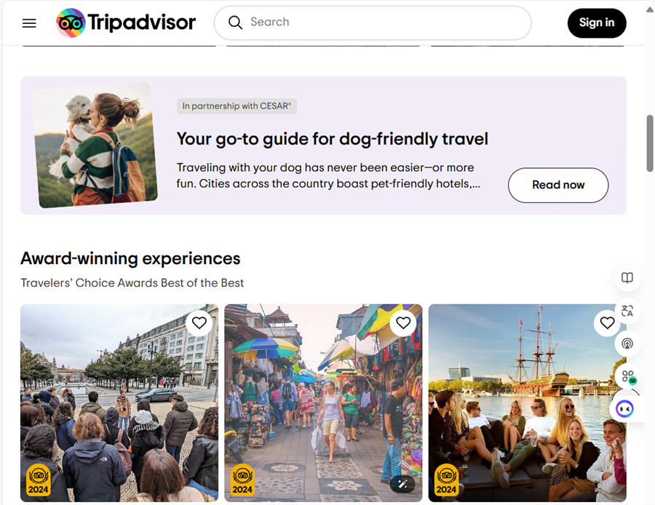This screenshot has height=505, width=655.
Task: Open the dog and woman guide image
Action: coord(95,145)
